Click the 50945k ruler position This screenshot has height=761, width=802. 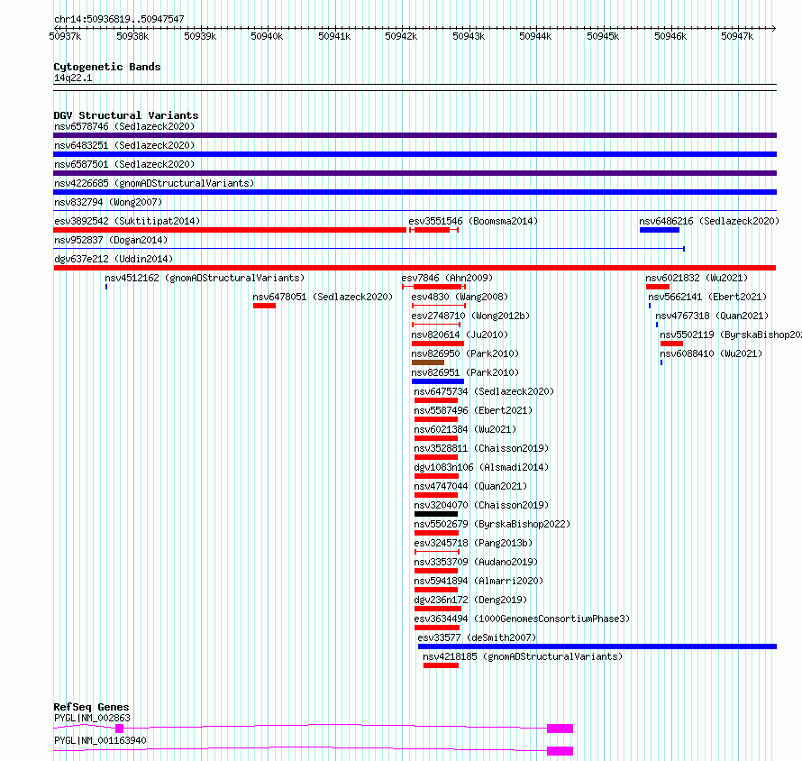click(603, 36)
